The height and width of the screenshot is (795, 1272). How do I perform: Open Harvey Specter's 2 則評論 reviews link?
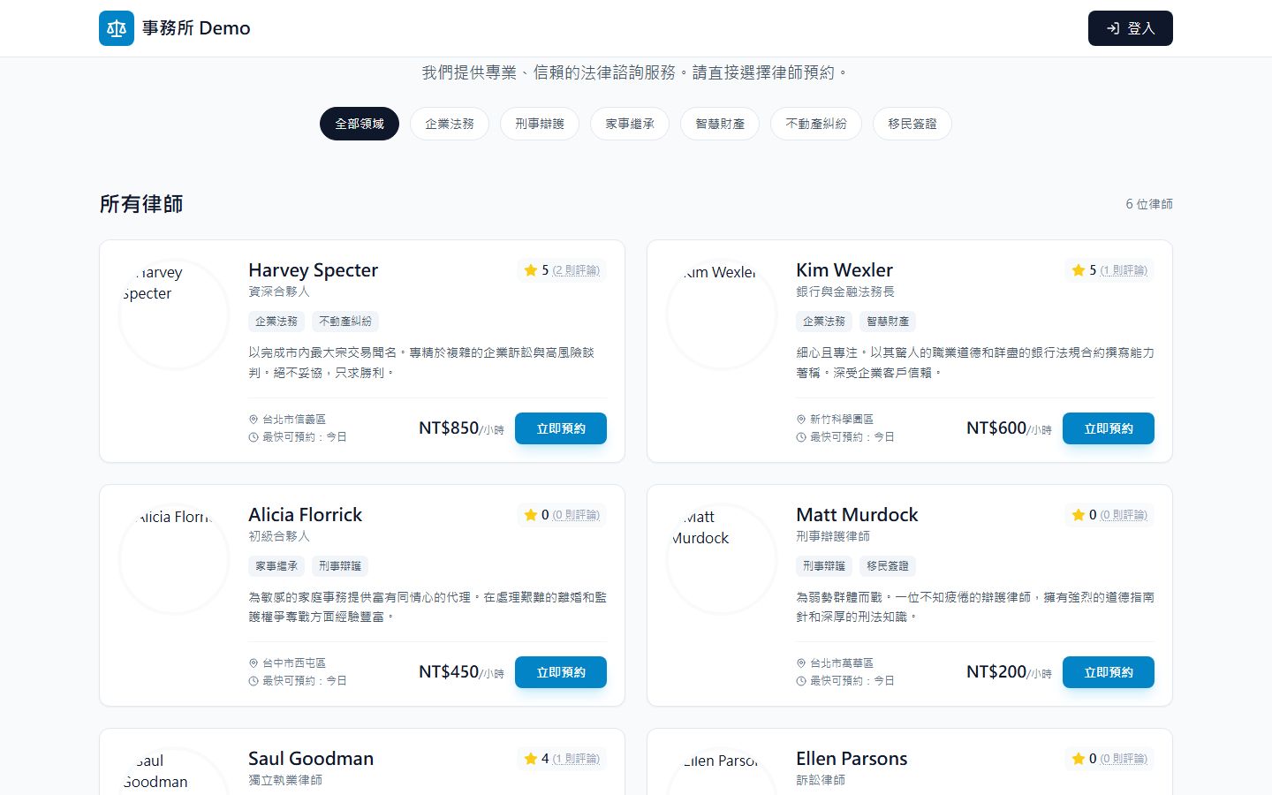click(576, 270)
